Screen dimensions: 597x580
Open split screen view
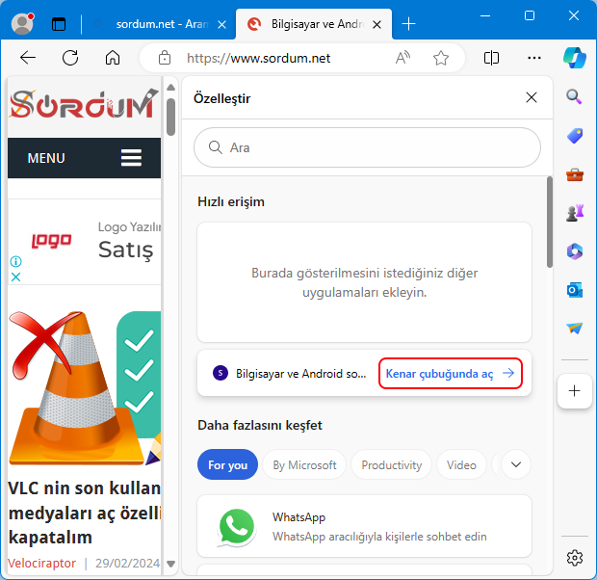(491, 58)
